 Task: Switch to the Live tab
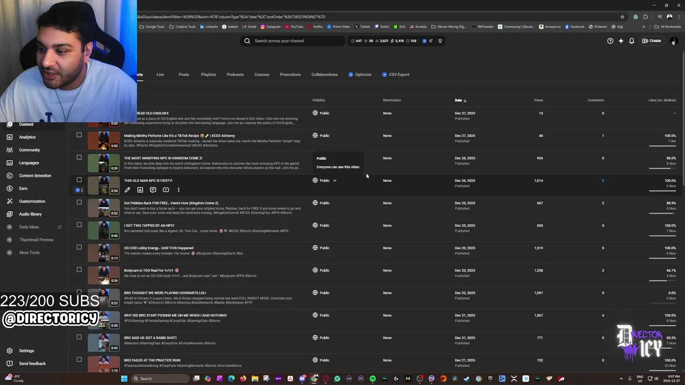160,74
